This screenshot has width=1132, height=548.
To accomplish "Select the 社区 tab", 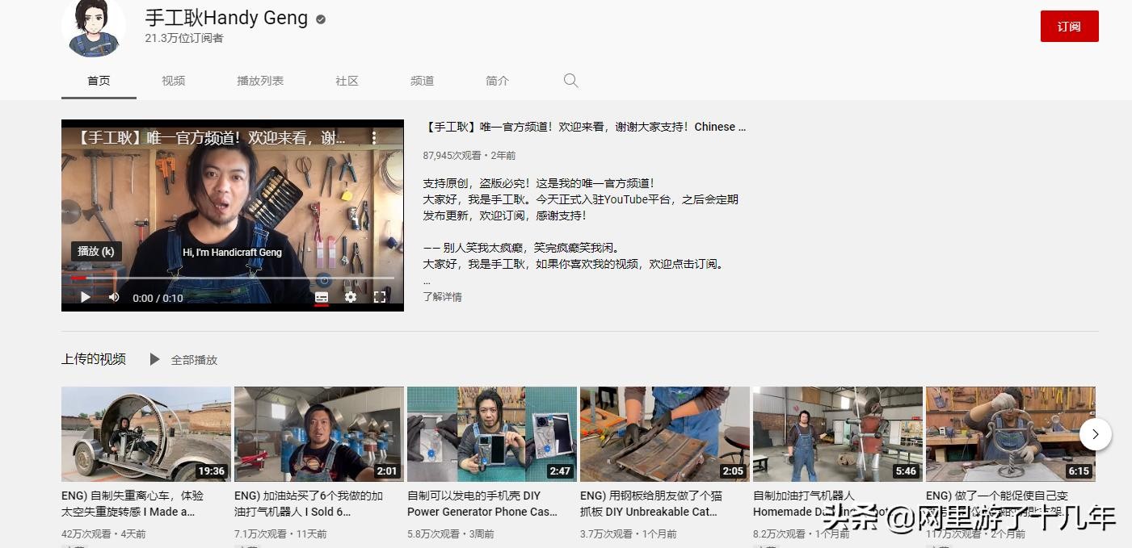I will point(347,81).
